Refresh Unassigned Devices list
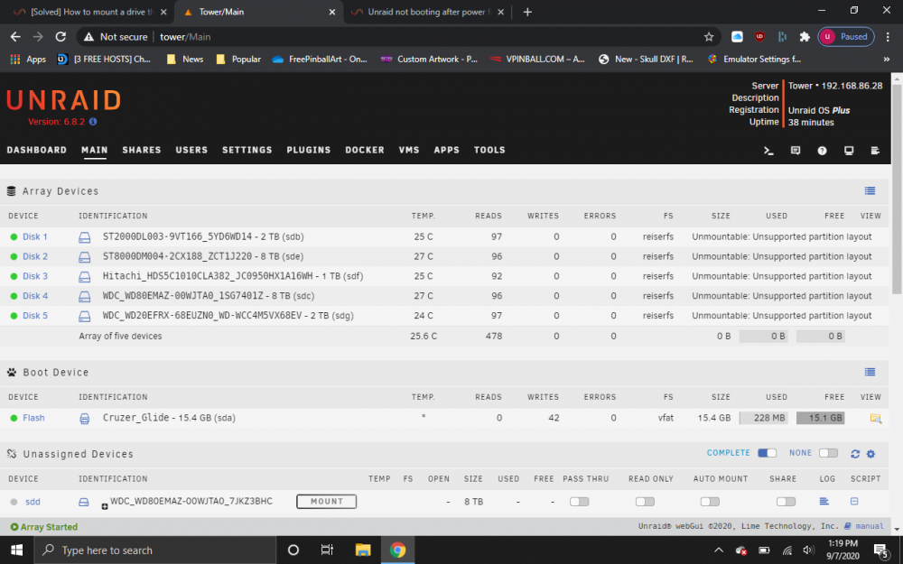 point(854,454)
